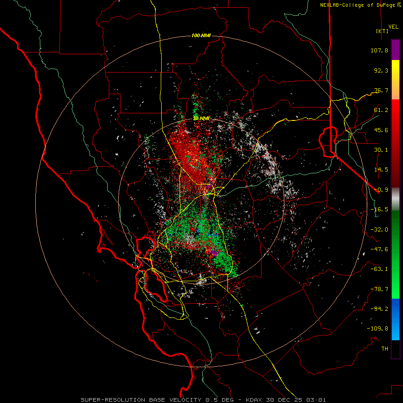Click the 50 NMI range ring label

coord(201,119)
